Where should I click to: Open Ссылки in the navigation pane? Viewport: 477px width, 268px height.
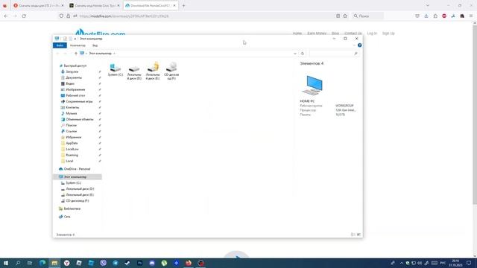click(x=71, y=131)
